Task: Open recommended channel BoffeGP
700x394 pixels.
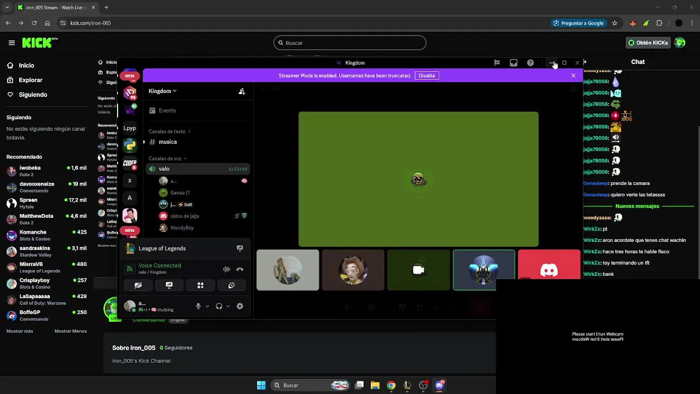Action: [x=46, y=315]
